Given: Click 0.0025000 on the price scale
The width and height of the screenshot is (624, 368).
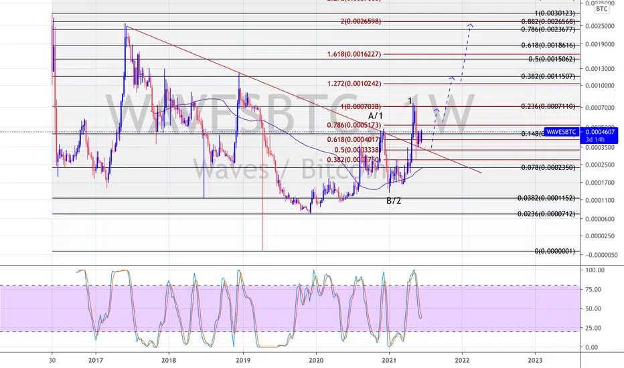Looking at the screenshot, I should tap(600, 26).
